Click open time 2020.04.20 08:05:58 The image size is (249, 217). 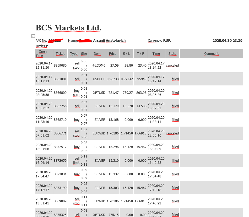click(44, 93)
